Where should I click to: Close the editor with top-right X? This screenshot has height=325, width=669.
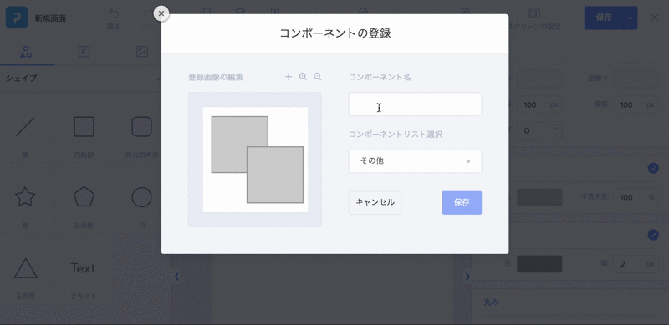[655, 18]
